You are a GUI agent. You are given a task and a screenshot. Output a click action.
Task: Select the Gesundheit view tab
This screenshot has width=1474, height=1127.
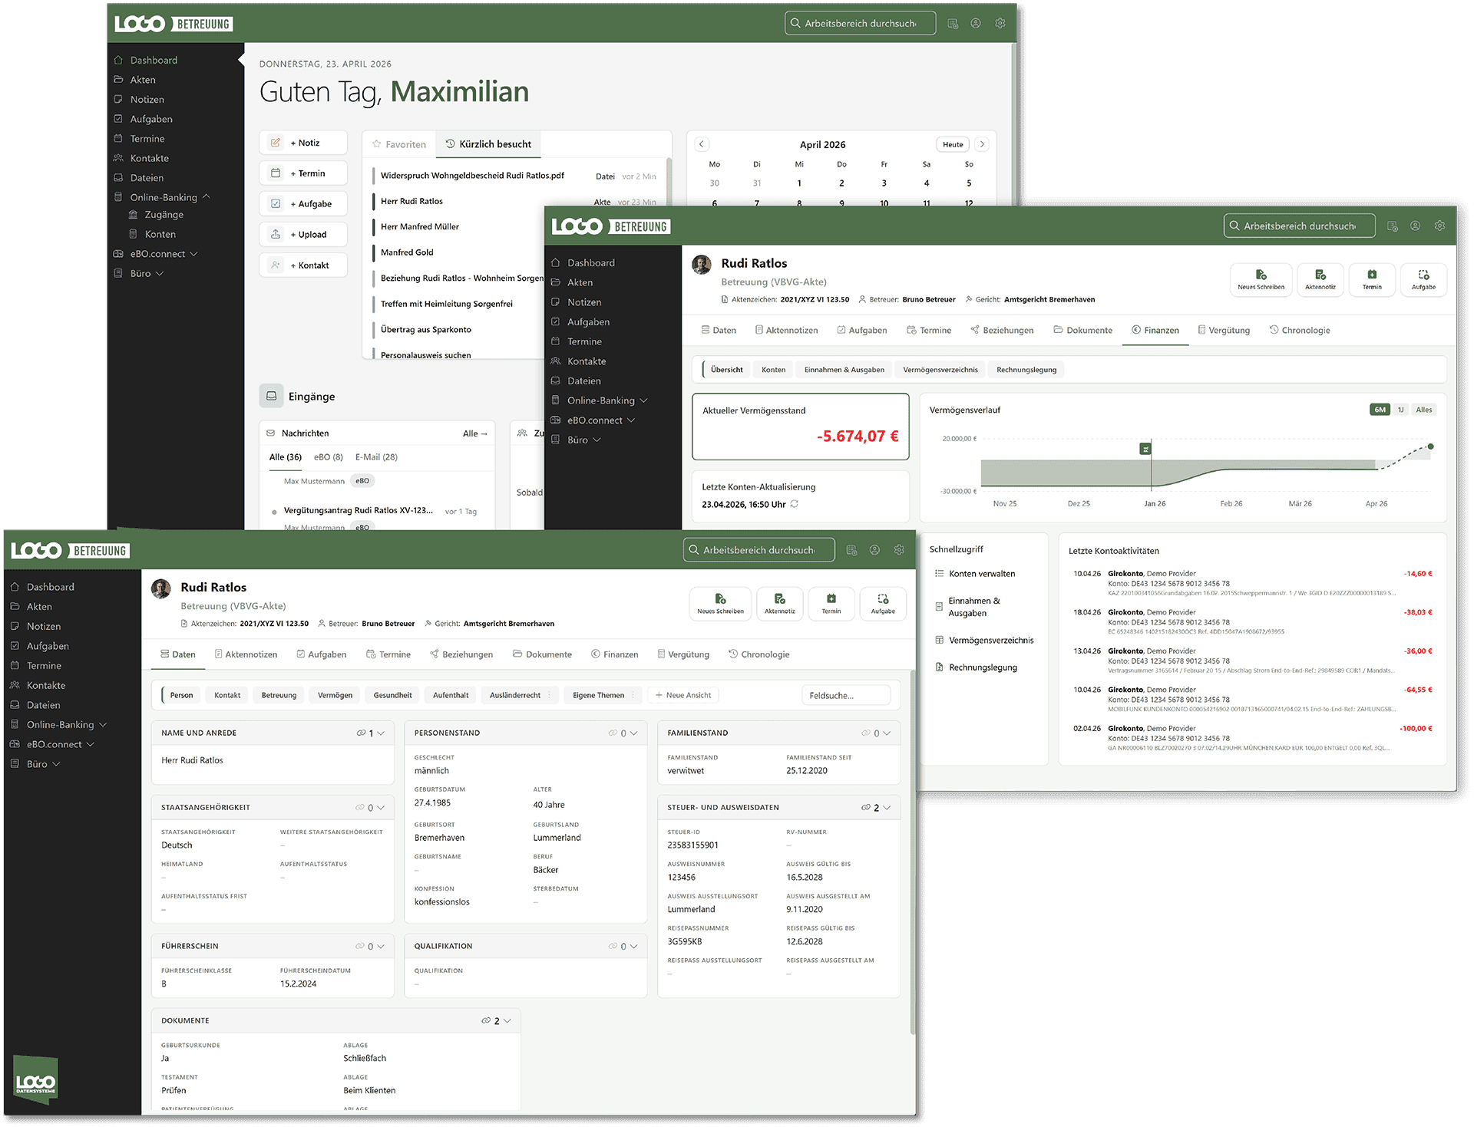point(393,696)
